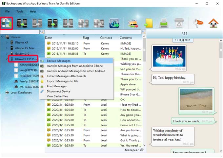Expand the Galaxy S10 node
The image size is (223, 158).
tap(7, 53)
